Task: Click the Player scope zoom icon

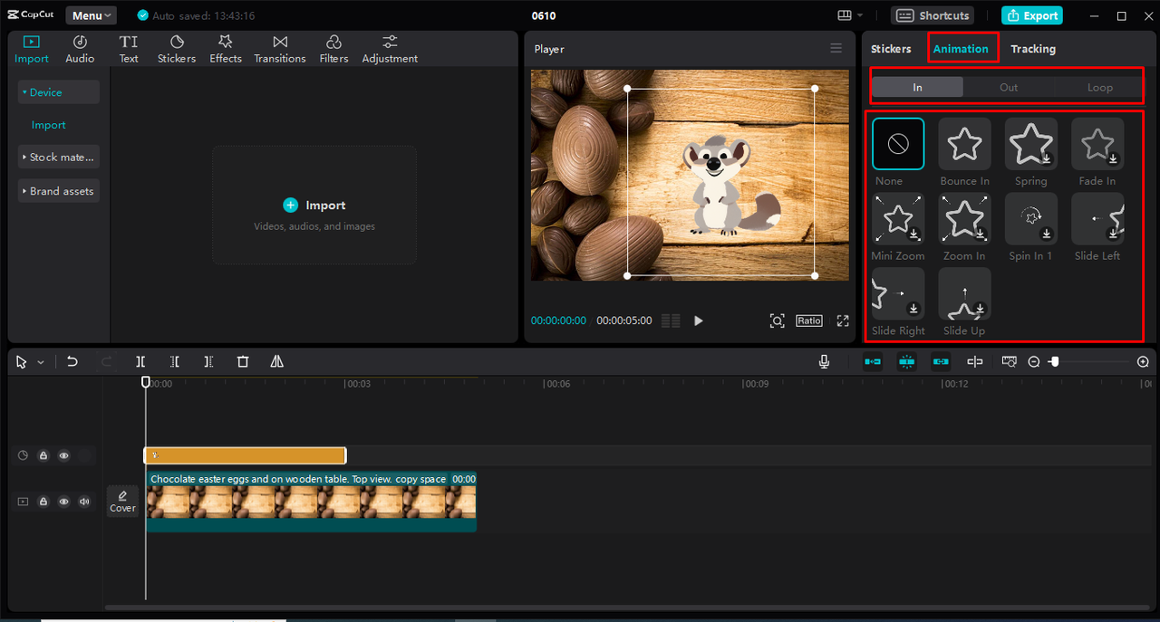Action: tap(777, 321)
